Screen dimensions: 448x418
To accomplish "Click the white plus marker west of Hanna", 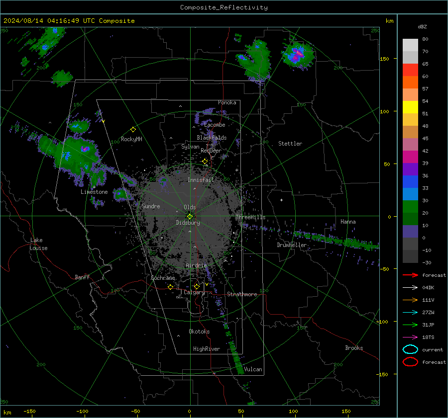I will pyautogui.click(x=281, y=200).
